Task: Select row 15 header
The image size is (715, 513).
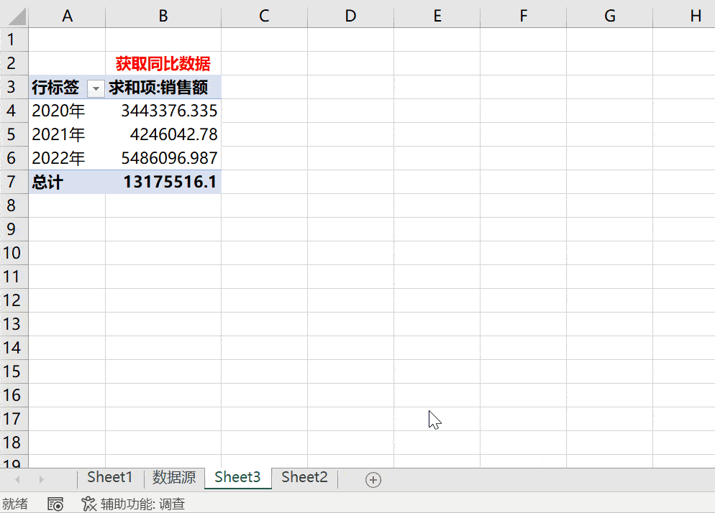Action: click(14, 371)
